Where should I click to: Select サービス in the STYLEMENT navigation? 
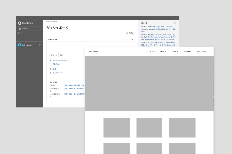coord(175,51)
